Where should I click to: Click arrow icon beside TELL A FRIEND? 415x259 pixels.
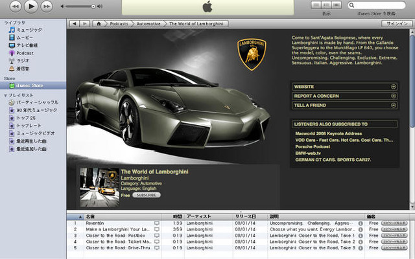pos(394,105)
